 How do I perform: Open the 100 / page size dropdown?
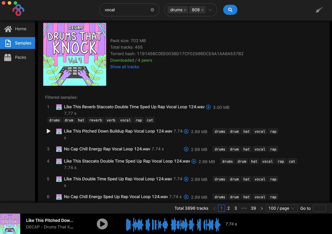[282, 208]
